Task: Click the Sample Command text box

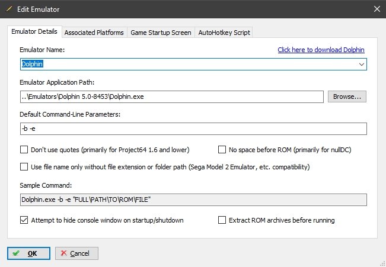Action: coord(193,200)
